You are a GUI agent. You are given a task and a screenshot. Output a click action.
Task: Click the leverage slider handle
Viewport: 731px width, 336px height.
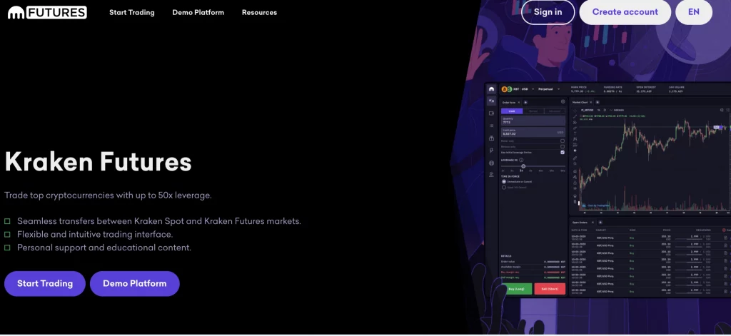523,166
